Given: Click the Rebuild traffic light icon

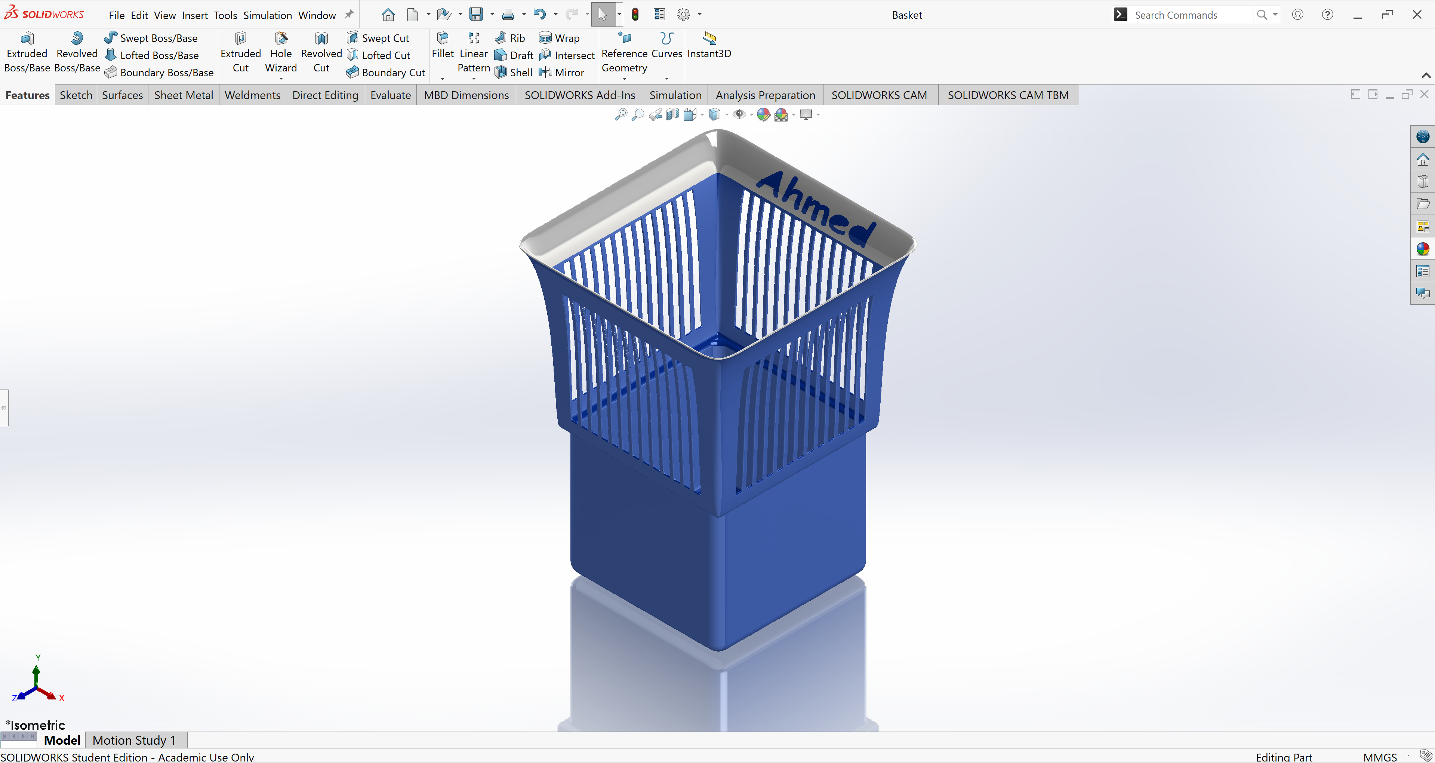Looking at the screenshot, I should [x=635, y=15].
